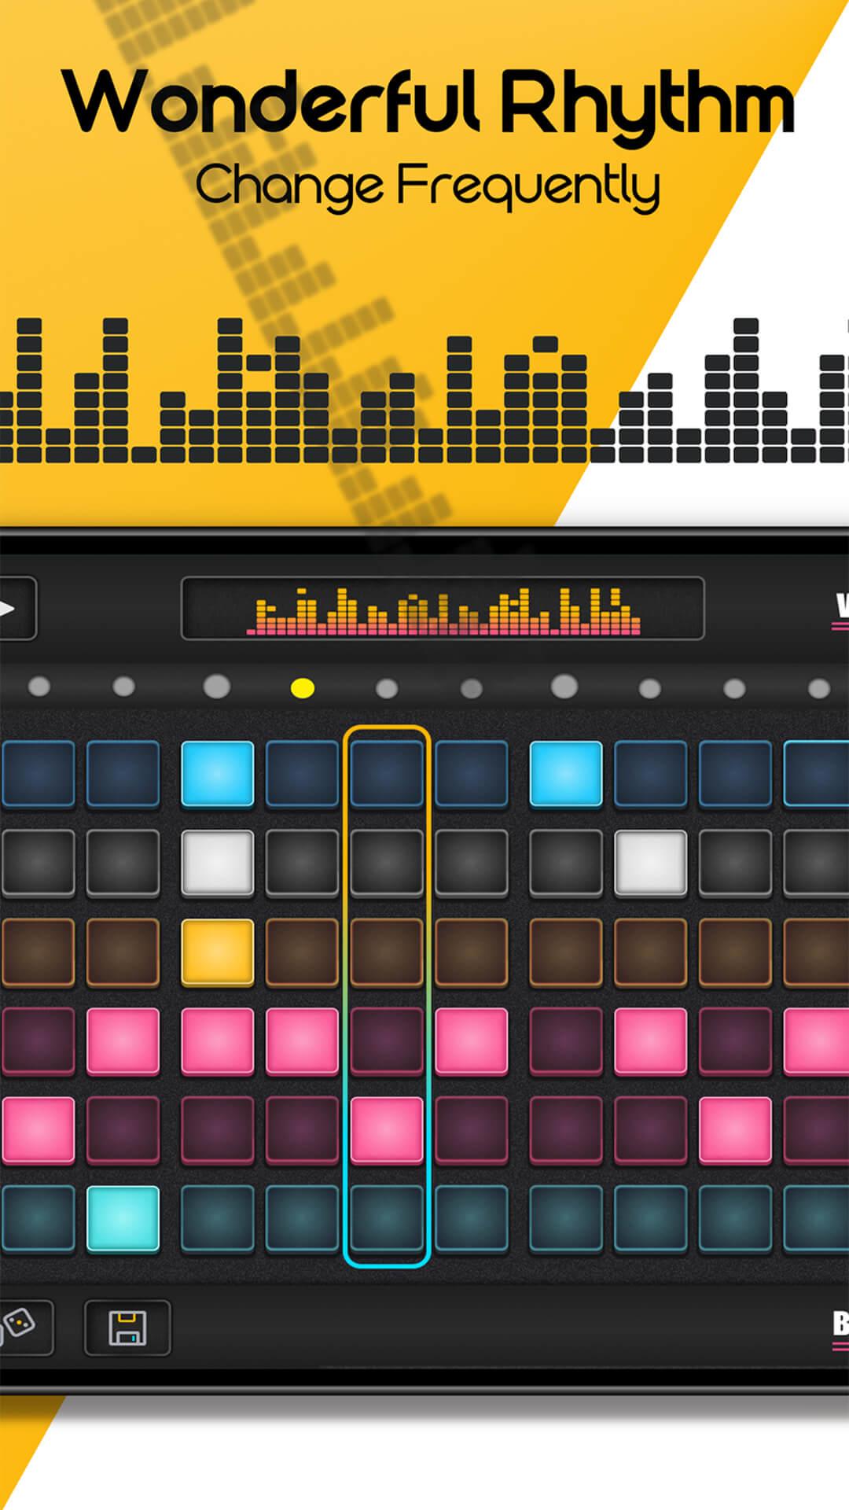The image size is (849, 1510).
Task: Toggle off the white pad in snare row, third column
Action: pyautogui.click(x=218, y=863)
